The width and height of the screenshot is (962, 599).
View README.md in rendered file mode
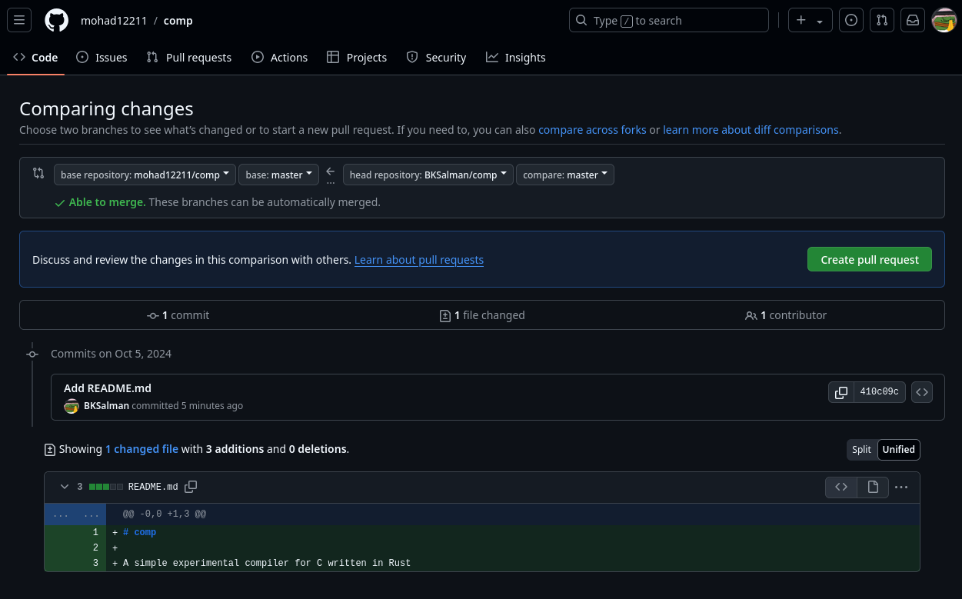(x=873, y=487)
